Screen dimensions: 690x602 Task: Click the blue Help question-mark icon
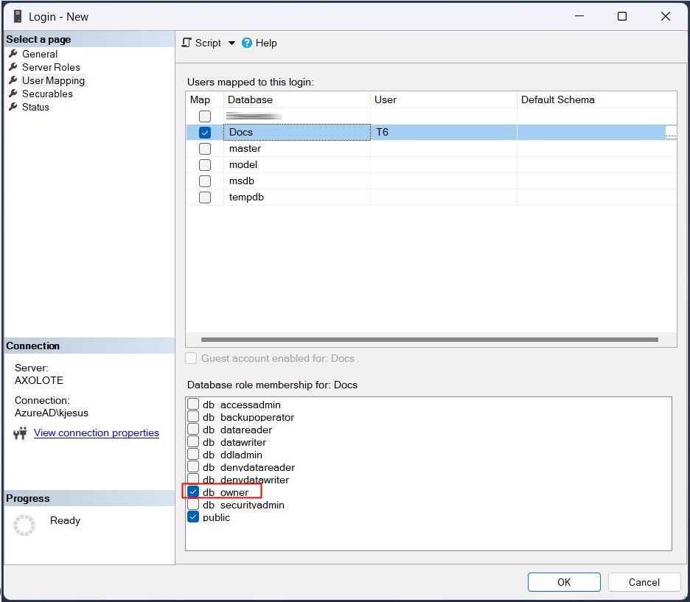[x=247, y=43]
